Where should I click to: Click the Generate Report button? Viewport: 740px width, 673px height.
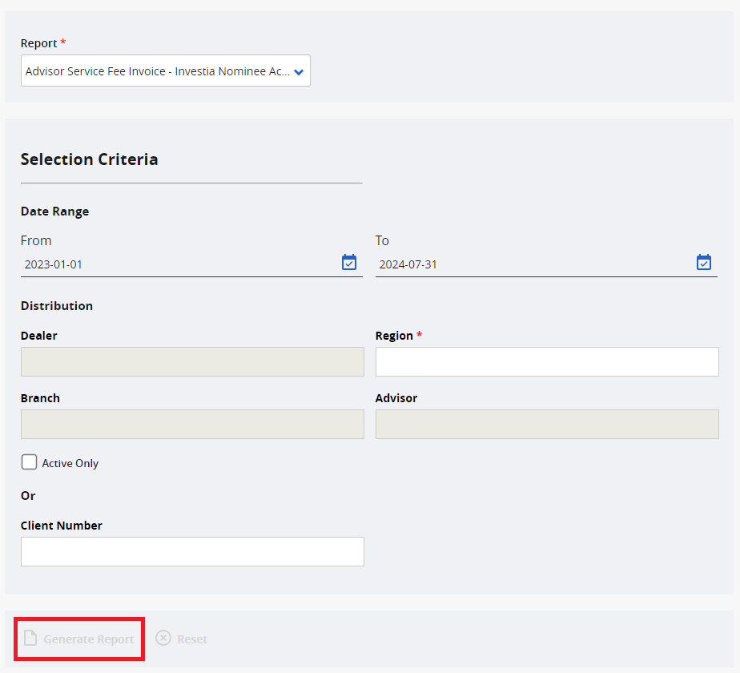tap(78, 639)
